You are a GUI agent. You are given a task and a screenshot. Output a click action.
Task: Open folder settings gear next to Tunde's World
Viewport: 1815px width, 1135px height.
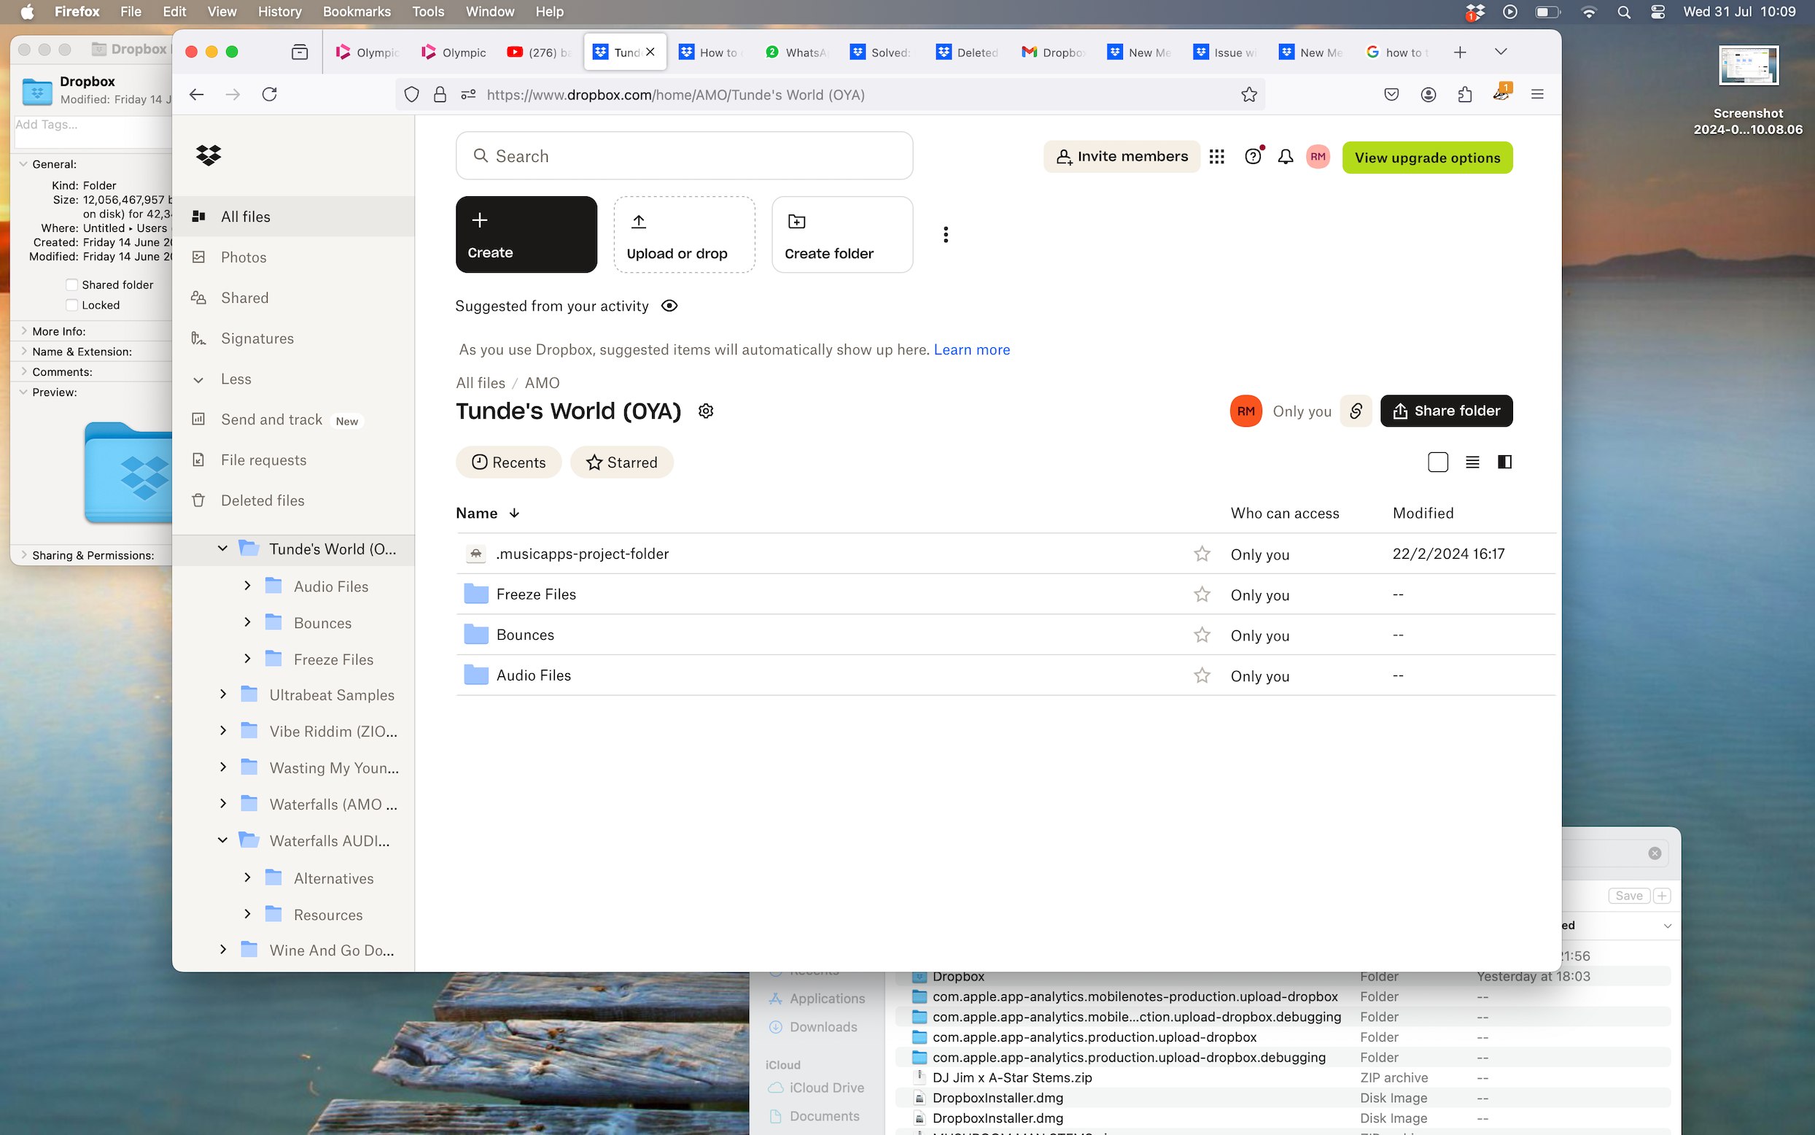pos(705,411)
